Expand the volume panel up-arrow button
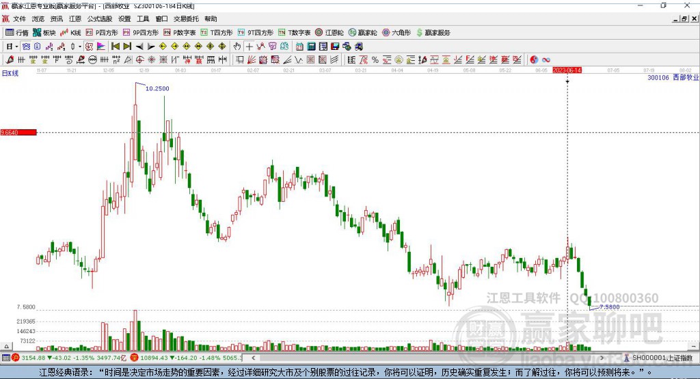This screenshot has height=379, width=700. click(6, 346)
